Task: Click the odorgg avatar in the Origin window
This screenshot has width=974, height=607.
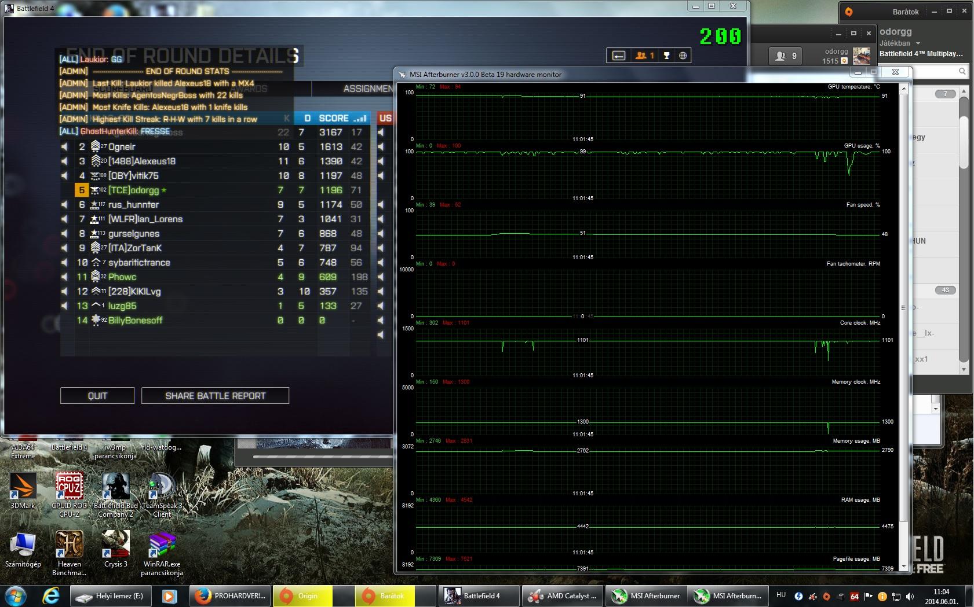Action: [861, 56]
